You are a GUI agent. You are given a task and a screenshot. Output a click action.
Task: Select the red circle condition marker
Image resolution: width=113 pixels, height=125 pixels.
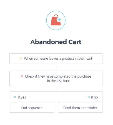coord(22,76)
